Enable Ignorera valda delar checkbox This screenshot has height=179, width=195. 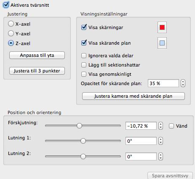(x=84, y=56)
